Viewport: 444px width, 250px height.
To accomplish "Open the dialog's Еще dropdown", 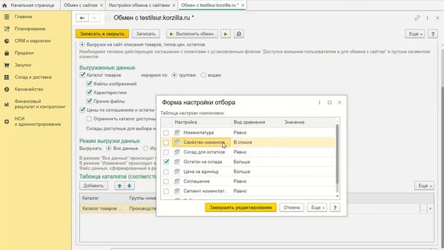I will tap(317, 208).
